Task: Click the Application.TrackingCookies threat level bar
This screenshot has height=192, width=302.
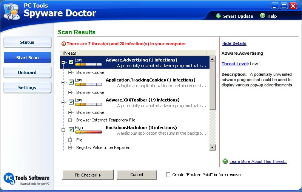Action: (x=88, y=84)
